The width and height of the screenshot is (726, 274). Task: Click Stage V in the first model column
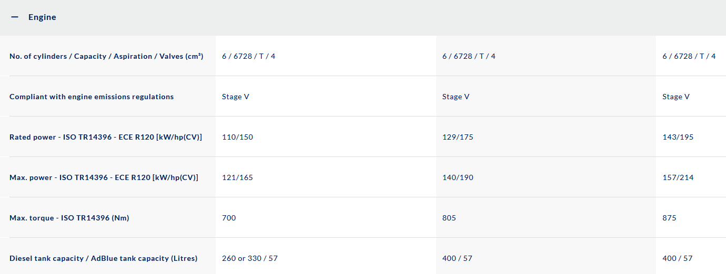coord(235,97)
